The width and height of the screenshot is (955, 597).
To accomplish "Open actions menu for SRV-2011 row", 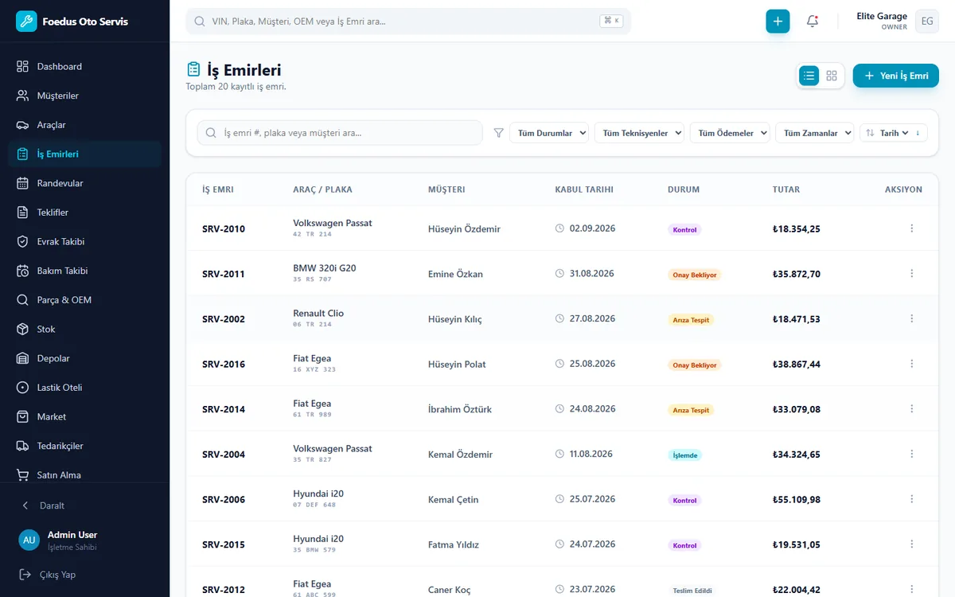I will coord(911,274).
